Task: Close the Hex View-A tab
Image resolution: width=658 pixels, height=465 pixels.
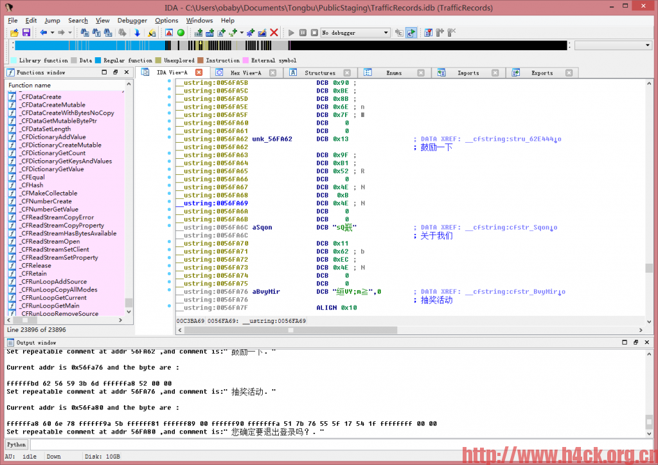Action: coord(272,73)
